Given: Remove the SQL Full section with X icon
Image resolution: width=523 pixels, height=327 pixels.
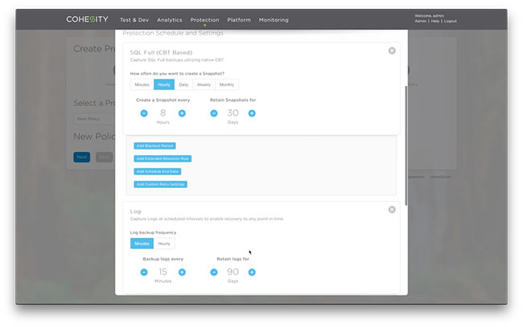Looking at the screenshot, I should [392, 51].
